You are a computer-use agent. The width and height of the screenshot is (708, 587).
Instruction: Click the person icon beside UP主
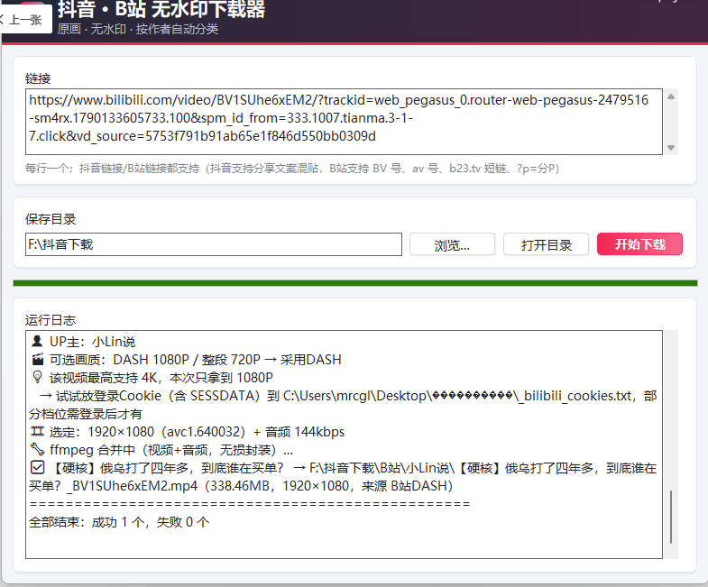38,341
